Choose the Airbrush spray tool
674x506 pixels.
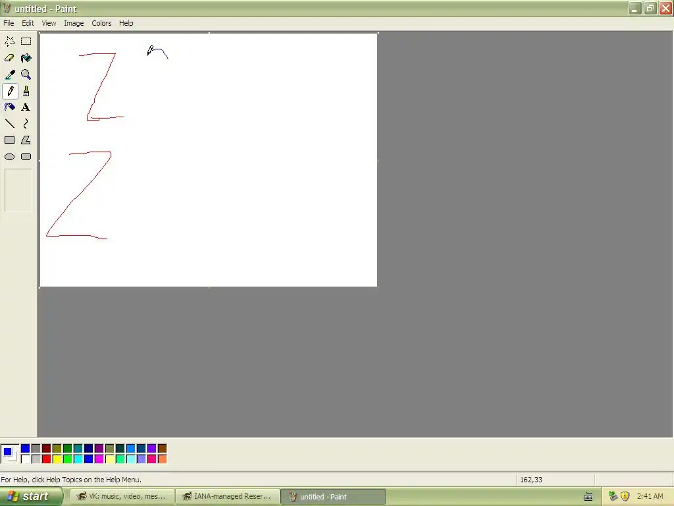coord(9,107)
